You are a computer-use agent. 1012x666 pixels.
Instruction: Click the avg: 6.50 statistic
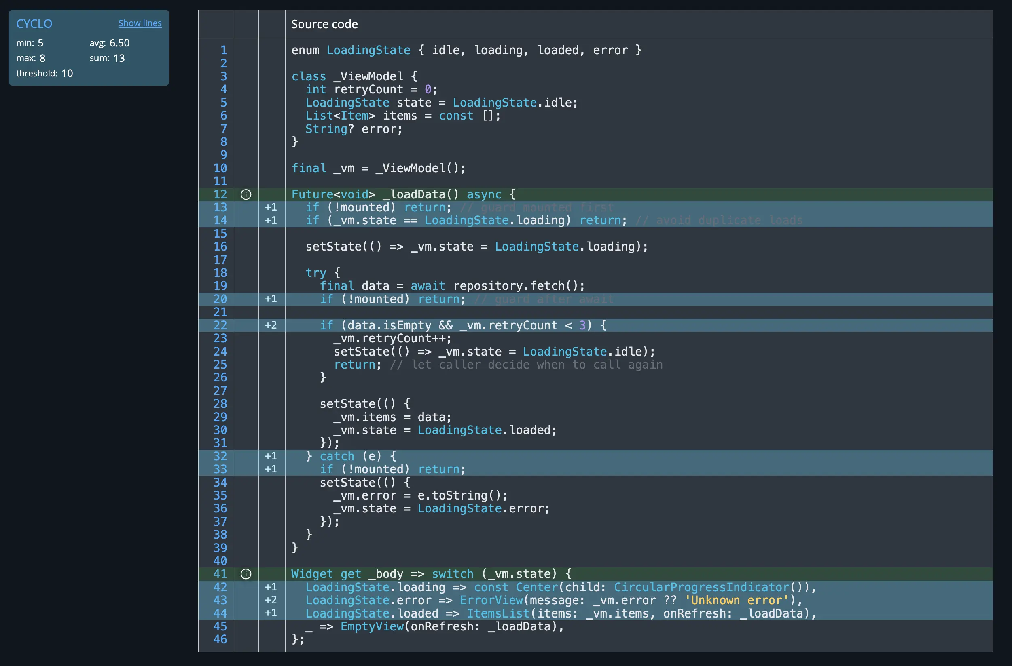[109, 43]
